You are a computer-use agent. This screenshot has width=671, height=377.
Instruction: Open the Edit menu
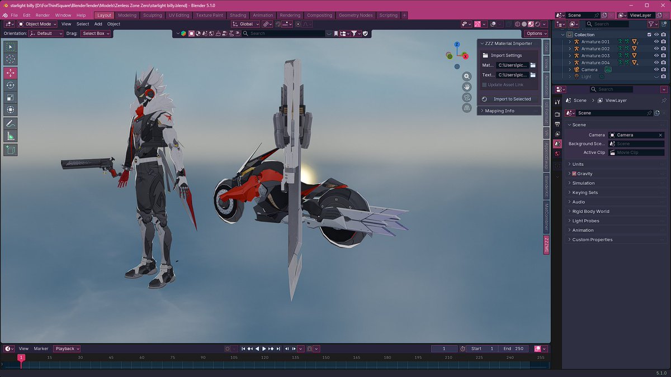(x=27, y=15)
